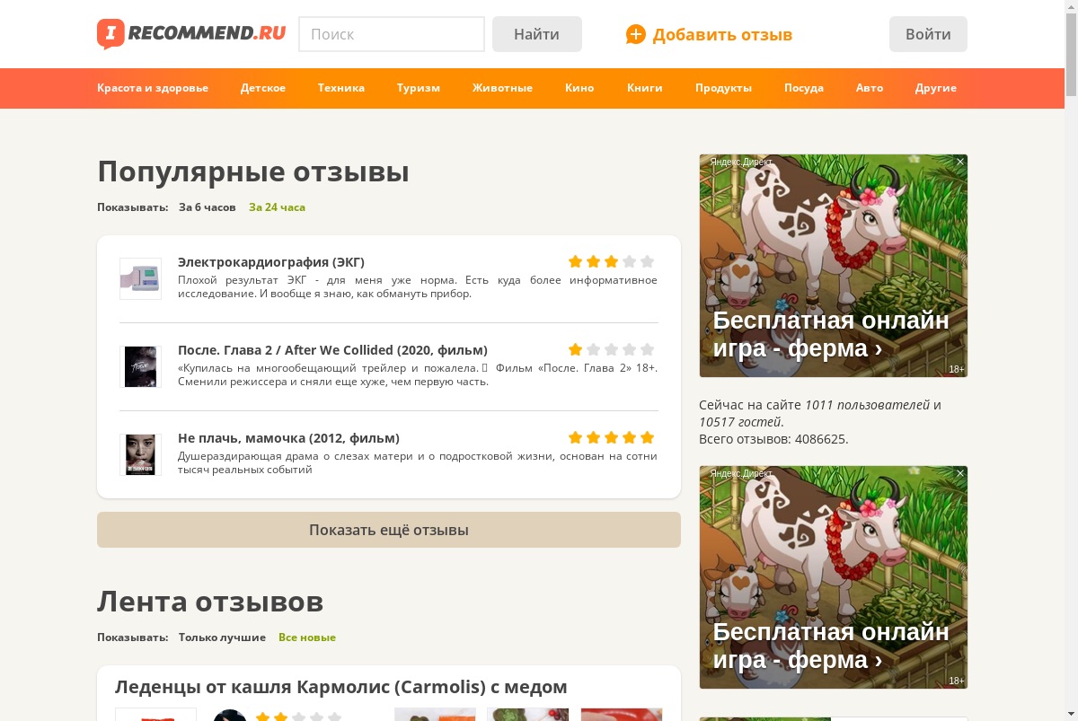This screenshot has width=1078, height=721.
Task: Open the Не плачь, мамочка poster thumbnail
Action: pyautogui.click(x=140, y=454)
